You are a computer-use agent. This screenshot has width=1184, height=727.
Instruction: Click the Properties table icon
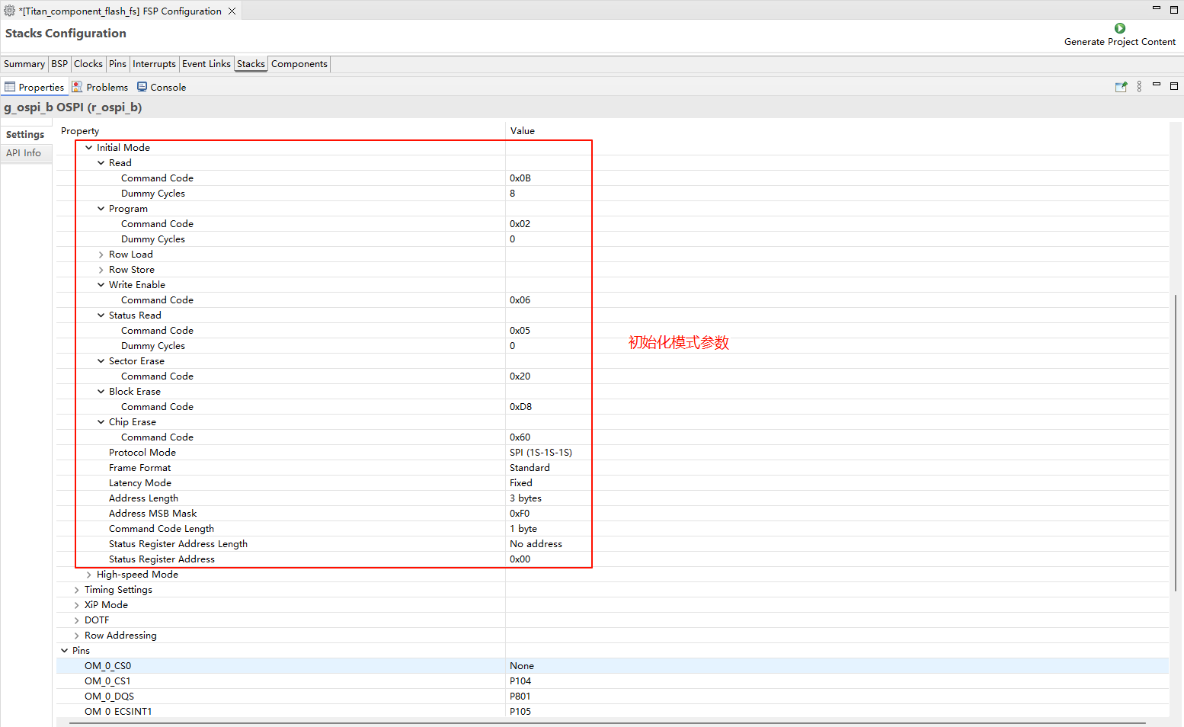(x=10, y=87)
